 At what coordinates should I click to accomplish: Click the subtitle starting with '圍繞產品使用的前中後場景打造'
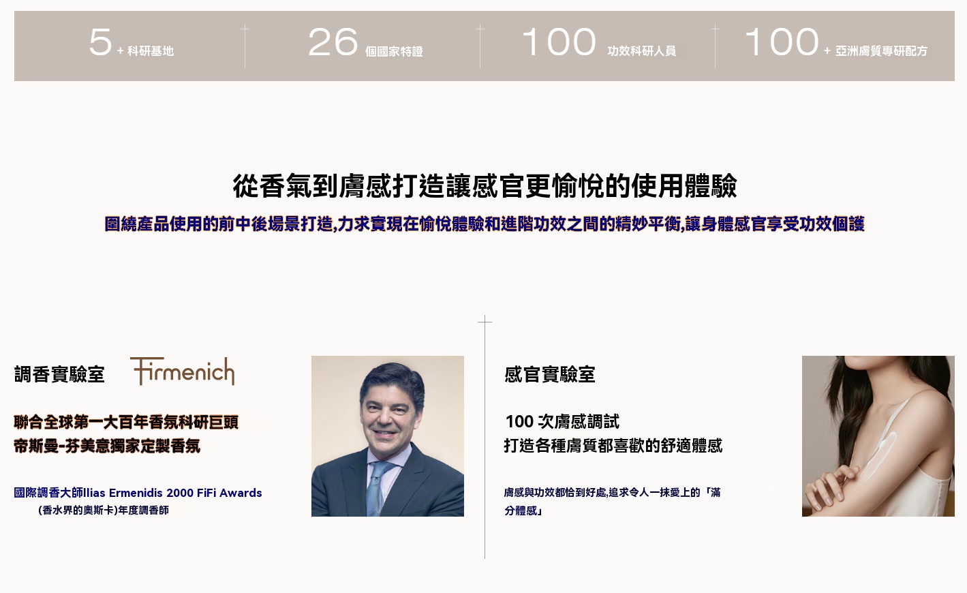pos(485,224)
